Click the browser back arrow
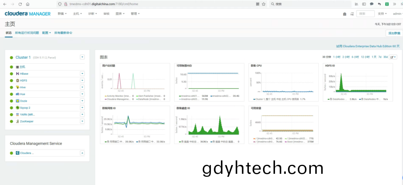 coord(4,4)
